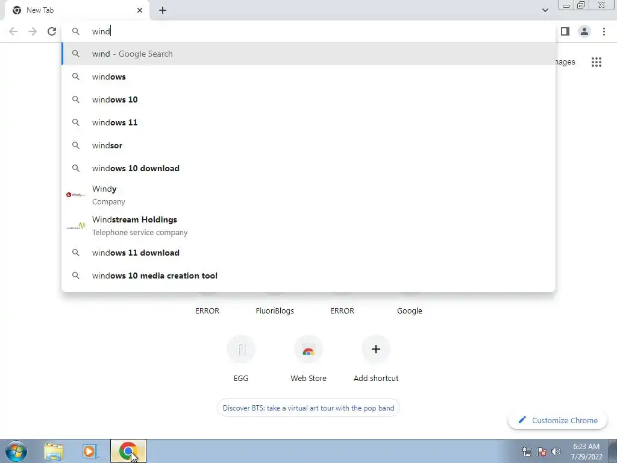
Task: Click the browser Forward arrow
Action: pyautogui.click(x=33, y=31)
